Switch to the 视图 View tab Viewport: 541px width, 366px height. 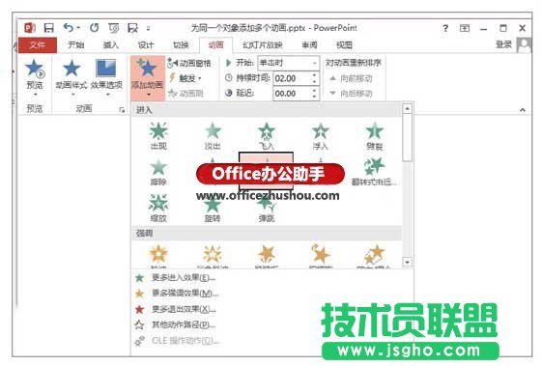(x=344, y=44)
